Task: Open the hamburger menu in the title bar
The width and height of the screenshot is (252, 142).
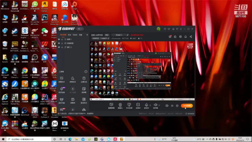Action: 181,29
